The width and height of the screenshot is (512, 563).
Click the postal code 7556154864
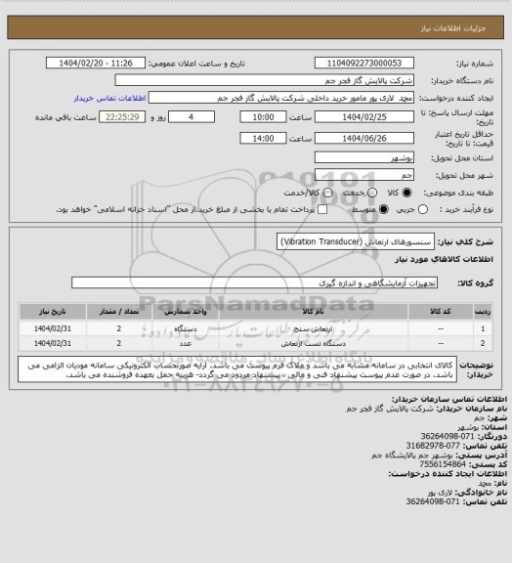[443, 464]
